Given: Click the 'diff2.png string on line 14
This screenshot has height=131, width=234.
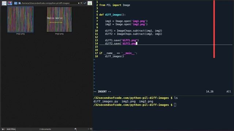Looking at the screenshot, I should [x=128, y=44].
